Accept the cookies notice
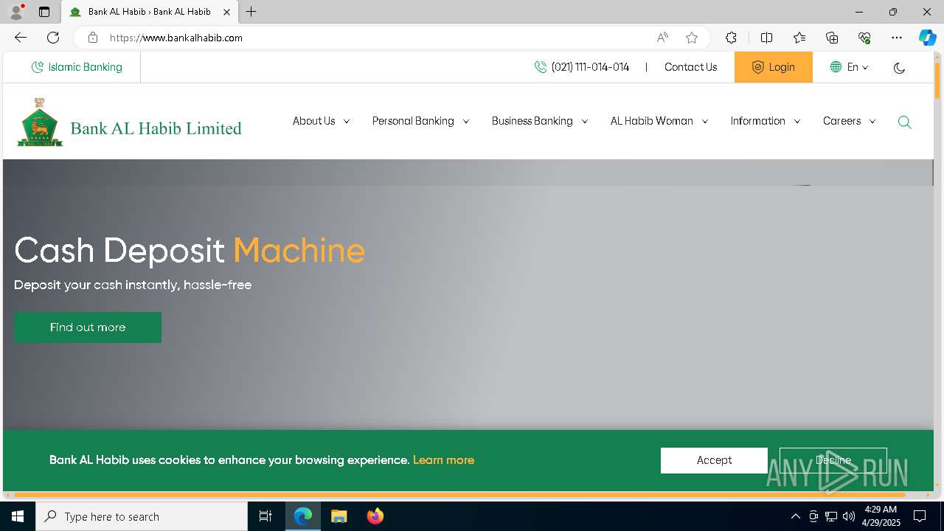944x531 pixels. coord(714,460)
